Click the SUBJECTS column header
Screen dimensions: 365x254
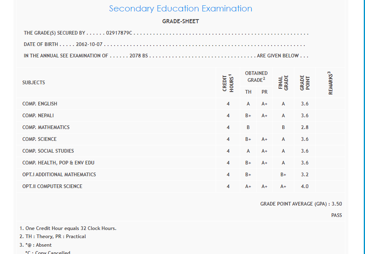(x=34, y=83)
